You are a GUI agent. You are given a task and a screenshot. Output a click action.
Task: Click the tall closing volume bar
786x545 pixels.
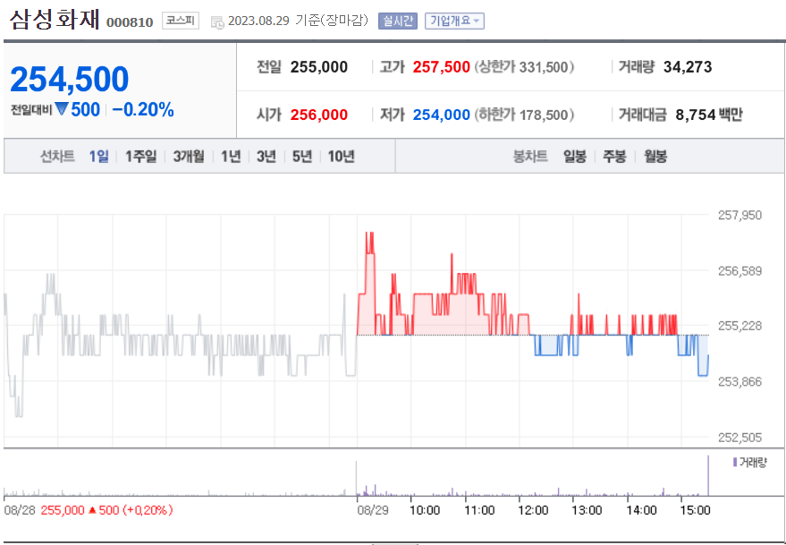(708, 475)
